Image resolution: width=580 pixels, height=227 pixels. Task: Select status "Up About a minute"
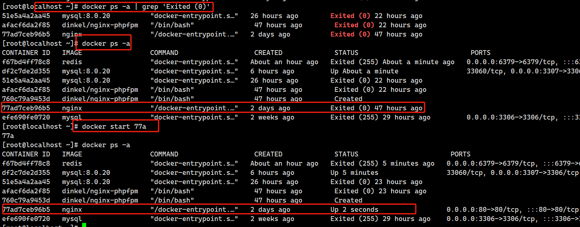click(365, 71)
